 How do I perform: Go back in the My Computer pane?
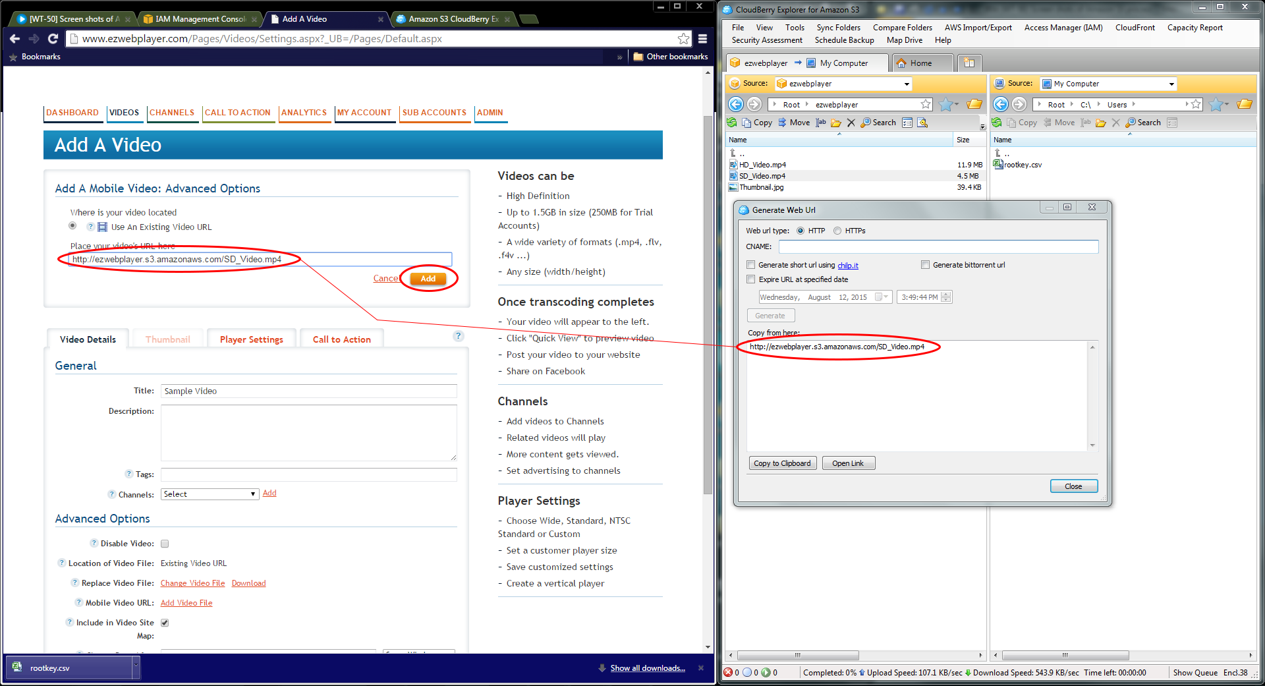pos(1001,104)
